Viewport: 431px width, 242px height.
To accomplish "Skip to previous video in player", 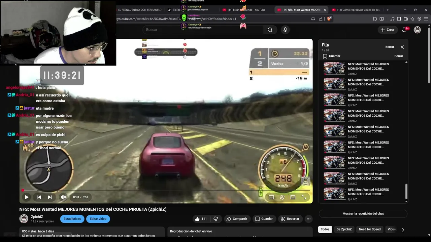I will tap(39, 197).
